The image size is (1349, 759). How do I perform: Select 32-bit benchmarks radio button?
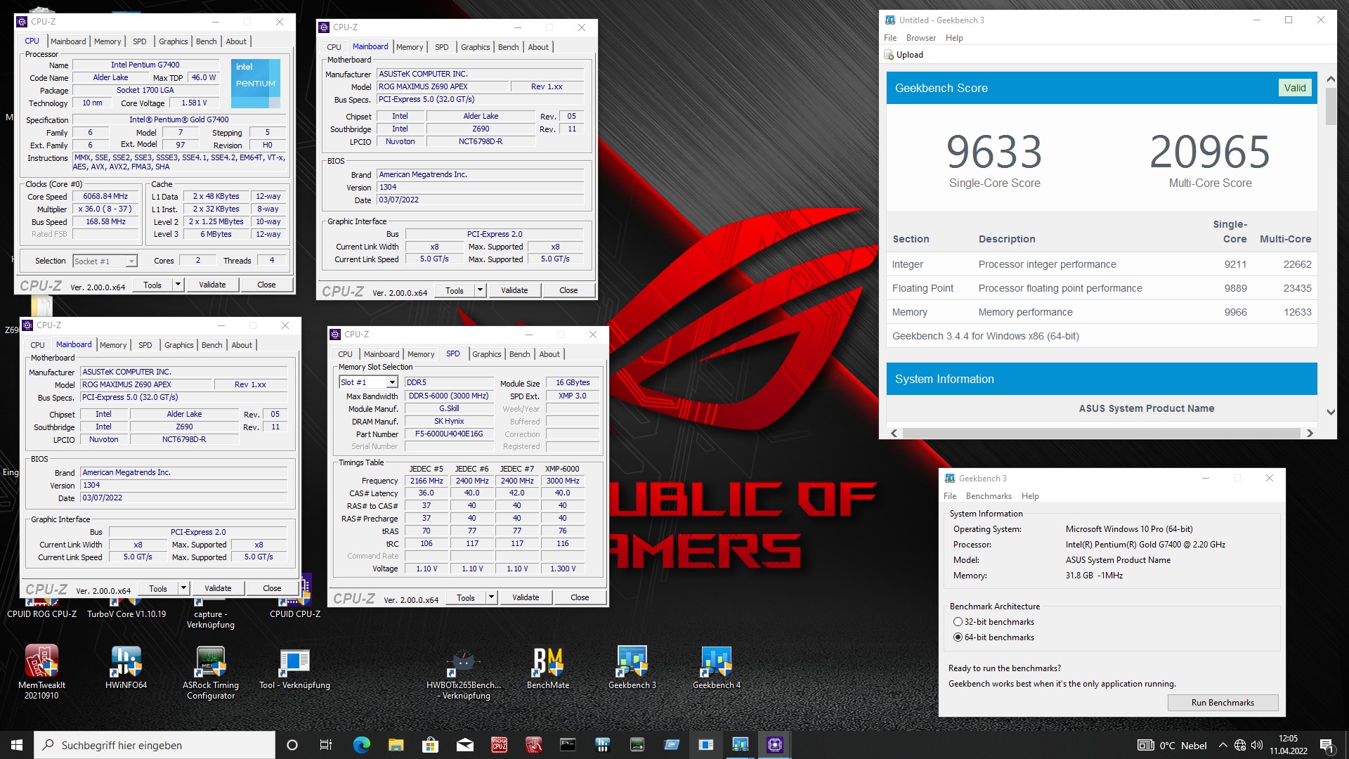958,622
